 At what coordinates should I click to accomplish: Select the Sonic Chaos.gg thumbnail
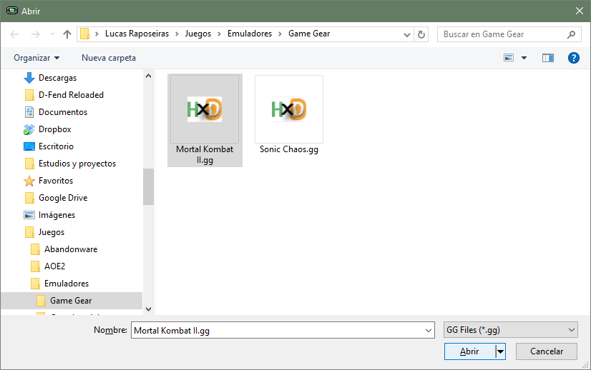(289, 109)
